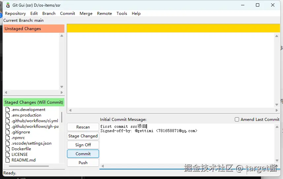Image resolution: width=283 pixels, height=179 pixels.
Task: Click the Sign Off button
Action: 83,145
